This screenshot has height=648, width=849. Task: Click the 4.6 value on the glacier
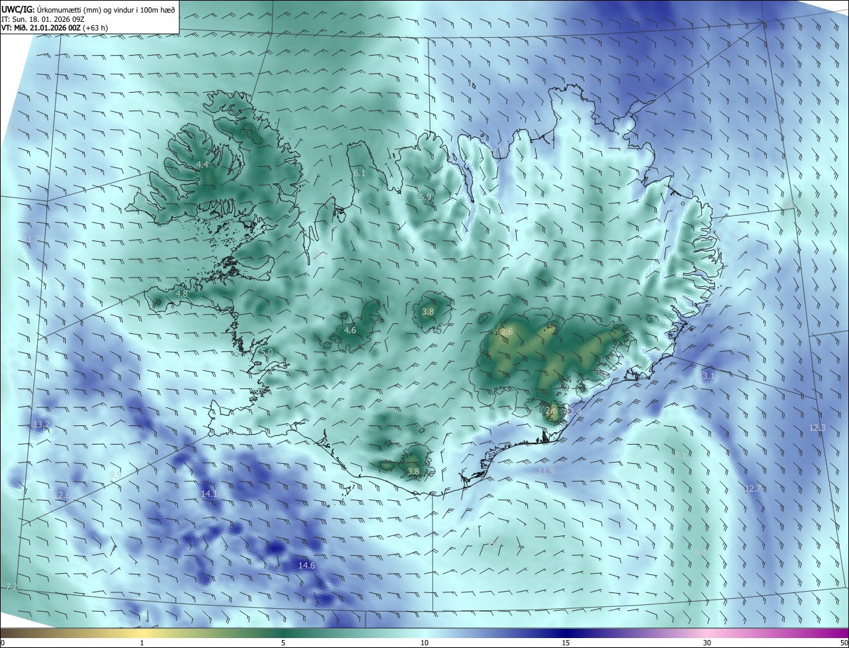(350, 330)
